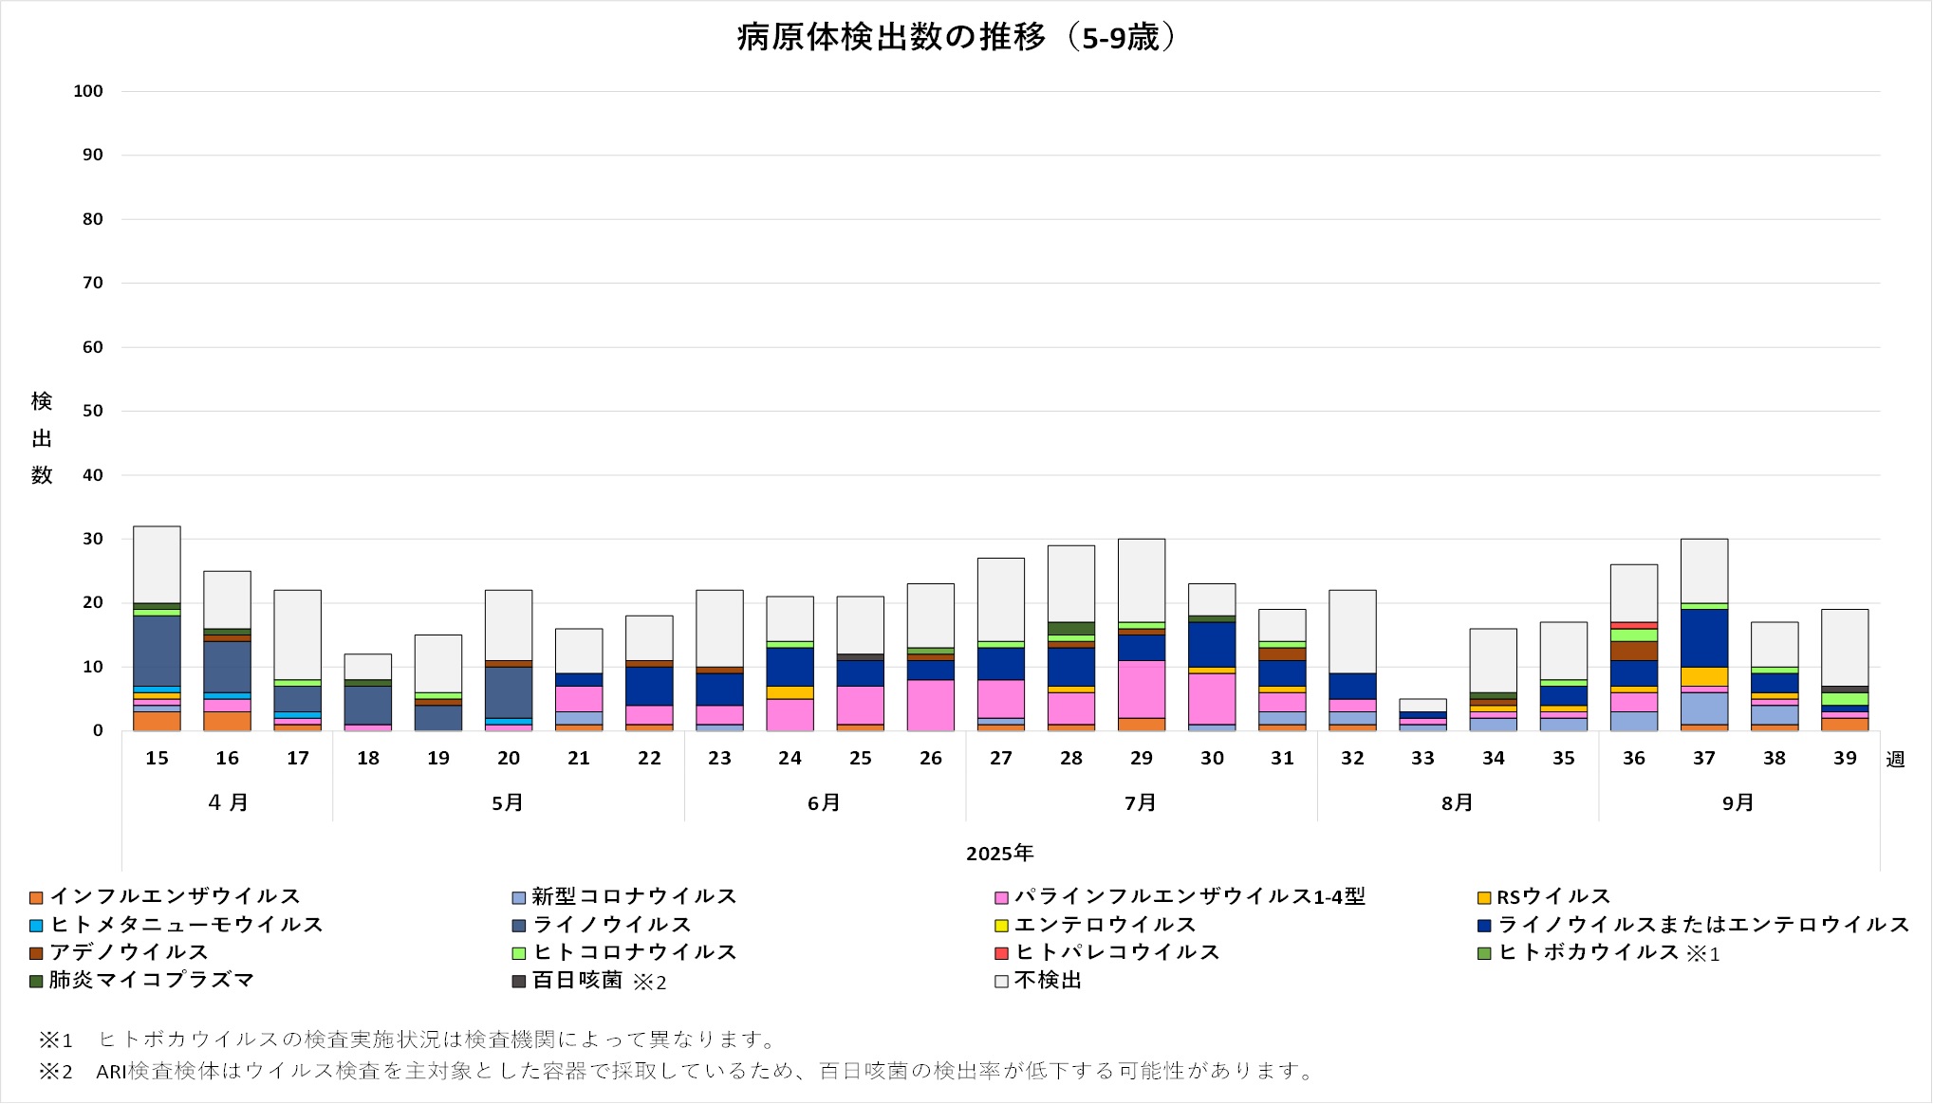Click the 7月 month axis label

pos(1141,803)
